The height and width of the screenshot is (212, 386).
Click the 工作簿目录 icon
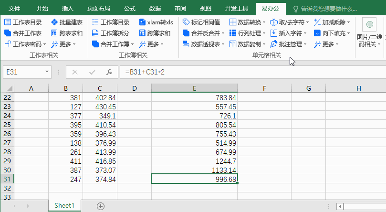pyautogui.click(x=95, y=22)
